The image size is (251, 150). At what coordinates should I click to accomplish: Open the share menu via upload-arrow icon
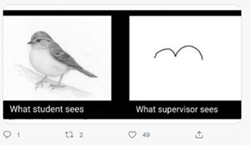tap(199, 135)
